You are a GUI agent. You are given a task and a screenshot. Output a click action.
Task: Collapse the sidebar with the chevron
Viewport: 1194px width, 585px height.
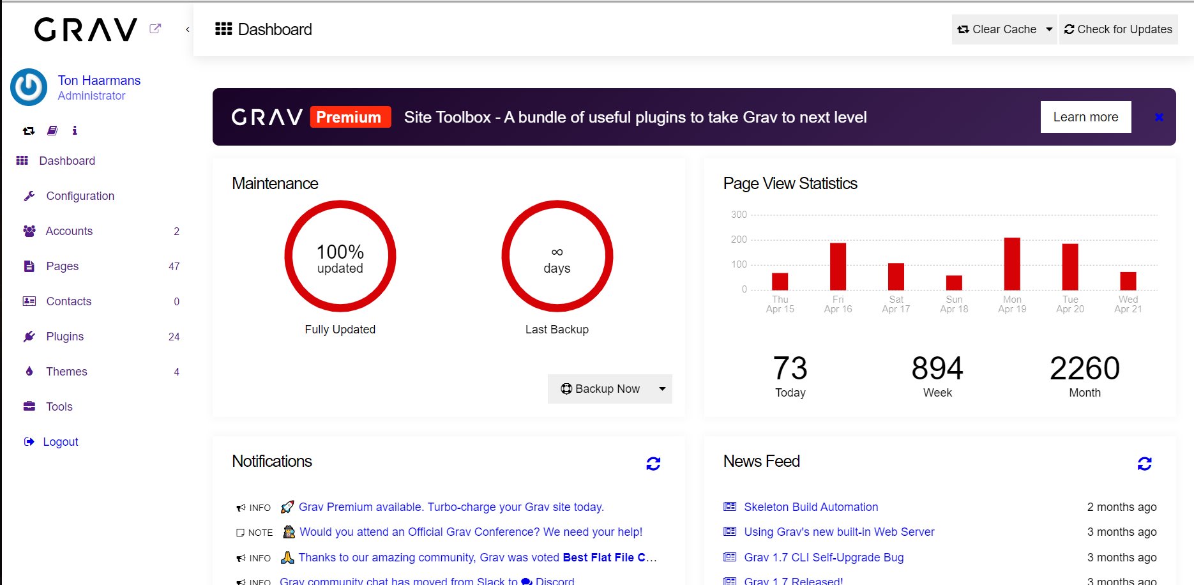[x=188, y=29]
